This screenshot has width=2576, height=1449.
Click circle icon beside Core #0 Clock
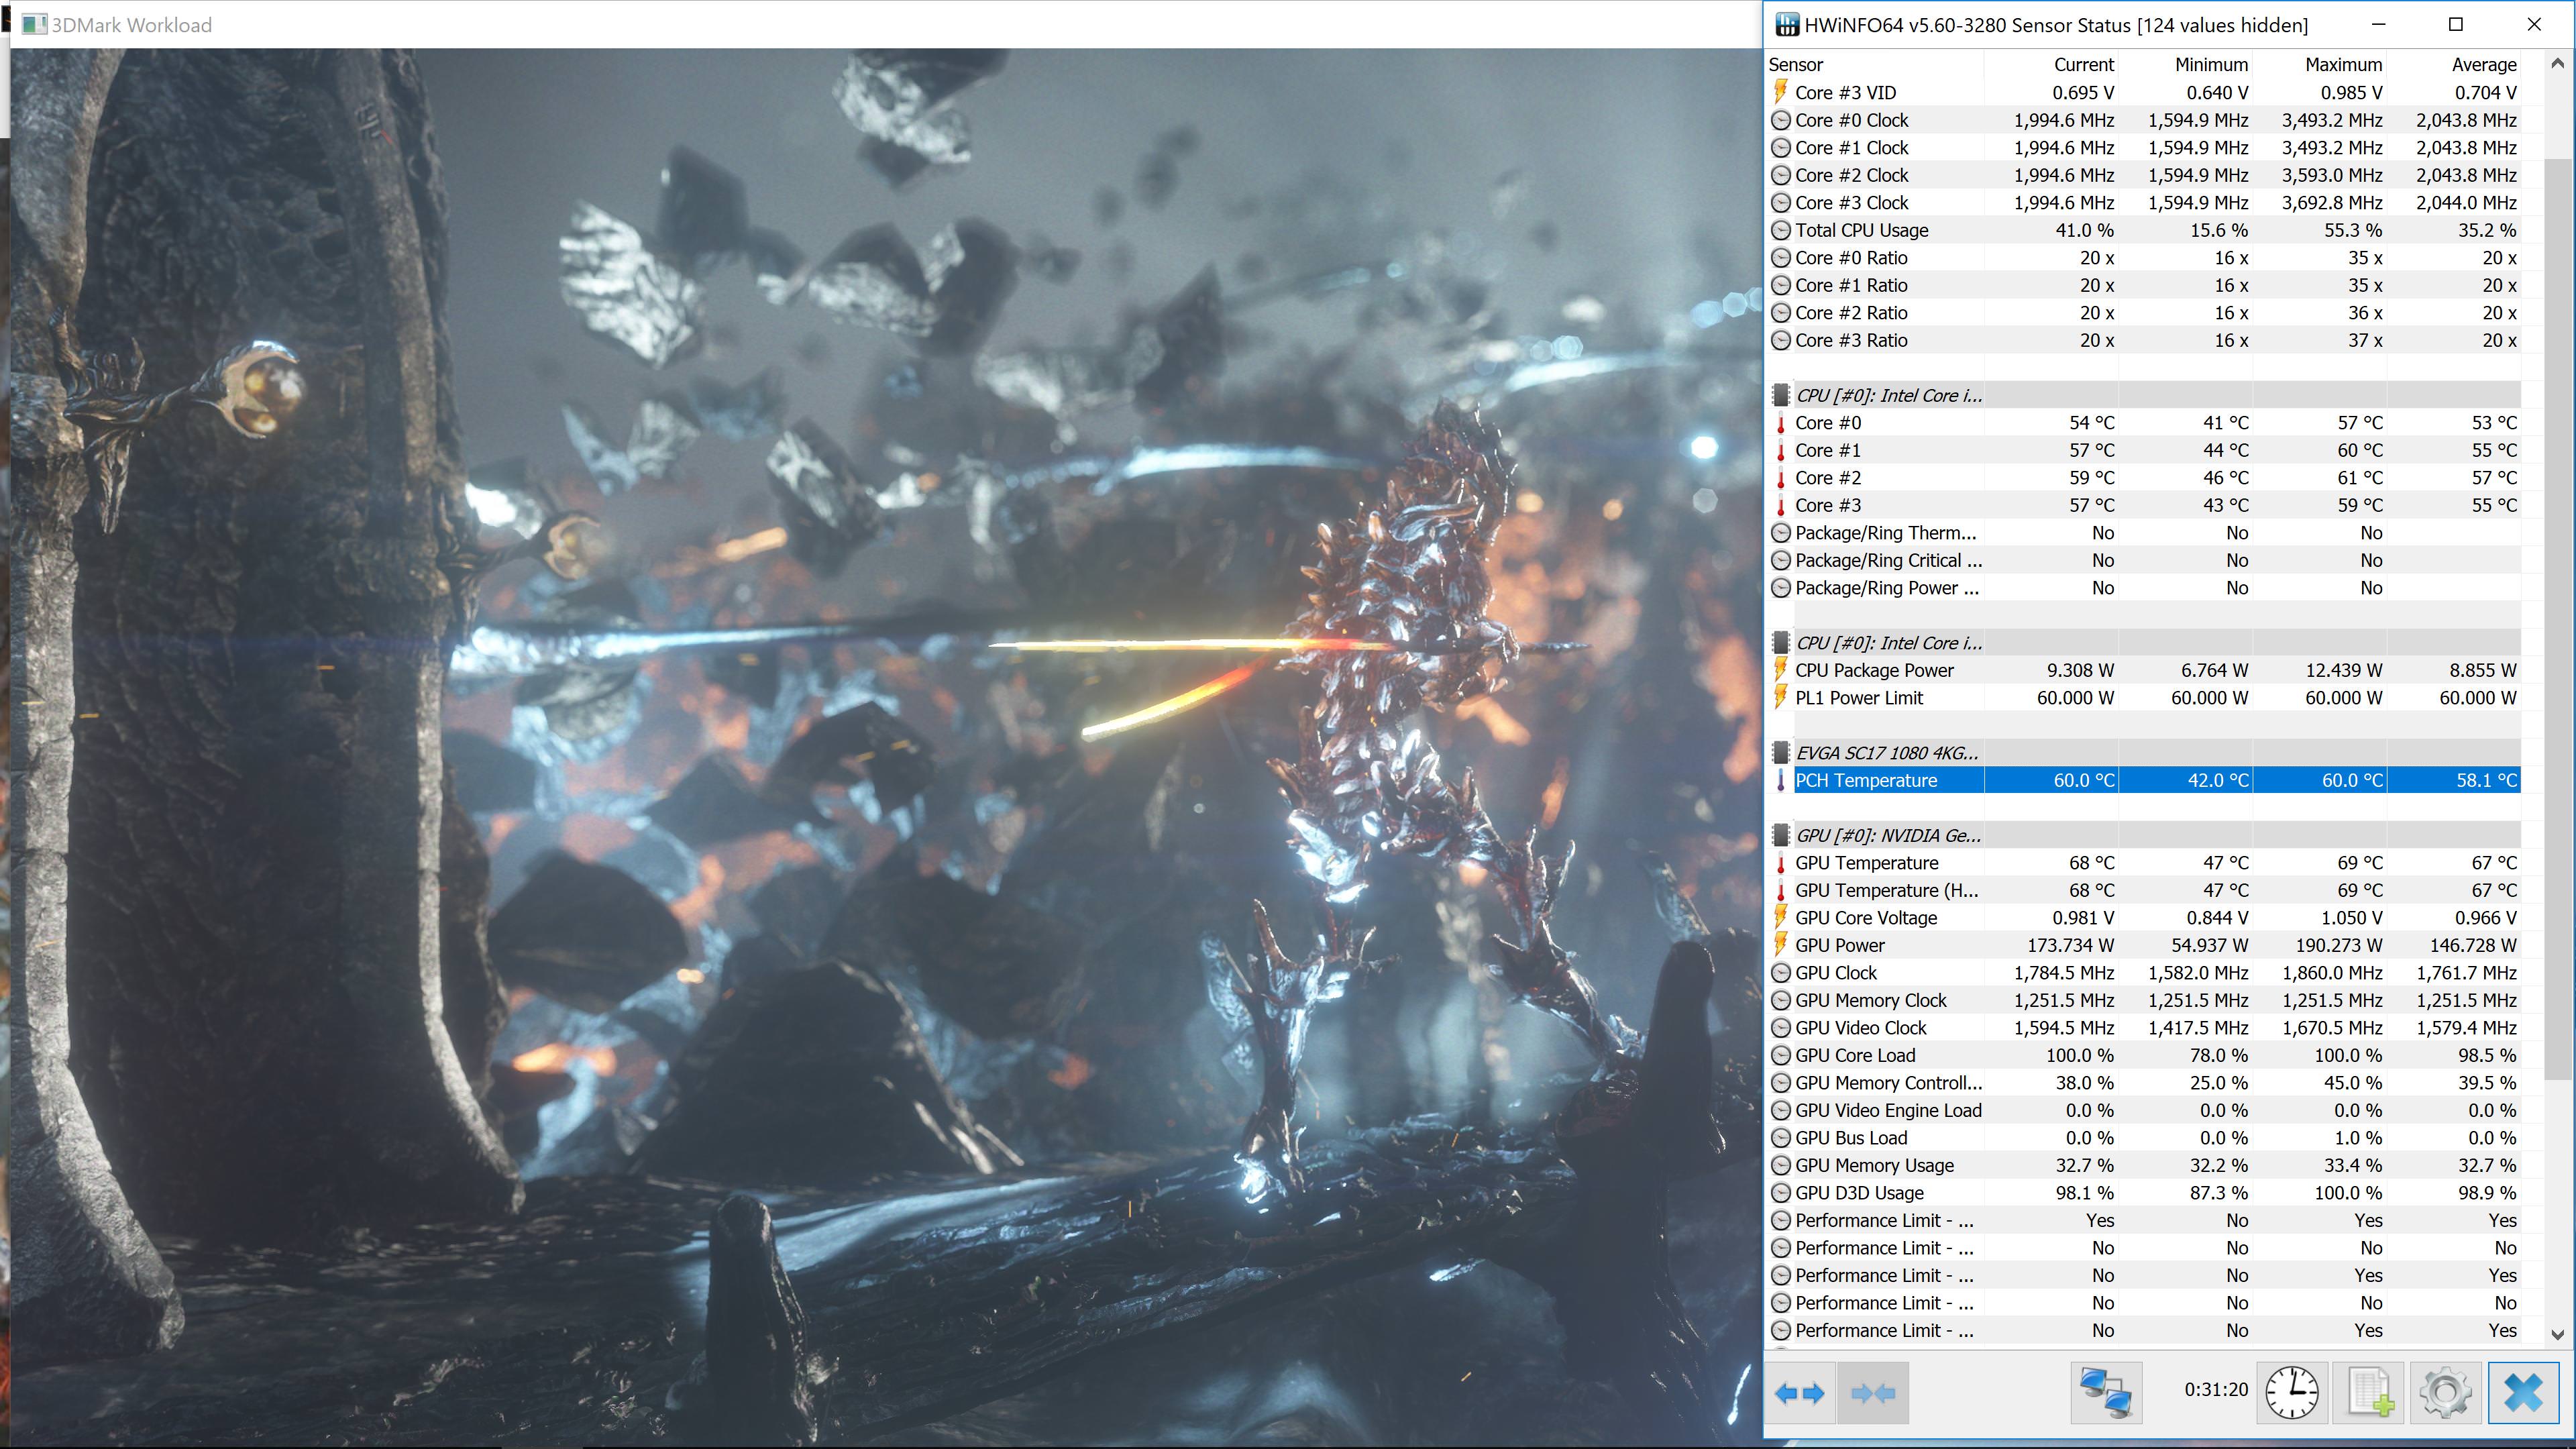click(1780, 120)
